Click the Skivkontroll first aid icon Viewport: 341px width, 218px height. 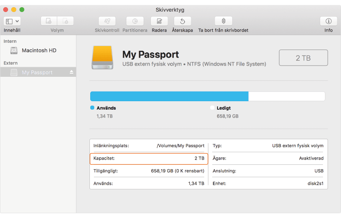(x=107, y=21)
